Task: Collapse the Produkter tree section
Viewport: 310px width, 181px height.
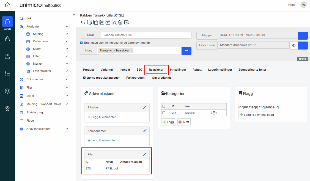Action: tap(67, 27)
